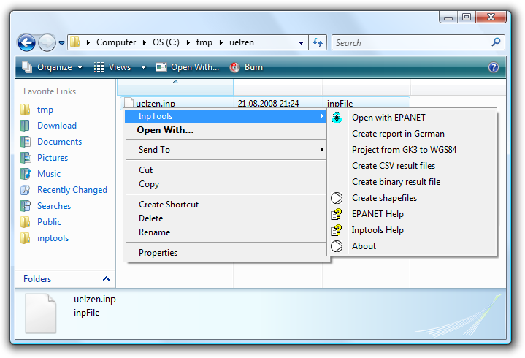Open Explorer help via blue question mark
This screenshot has height=358, width=525.
493,67
